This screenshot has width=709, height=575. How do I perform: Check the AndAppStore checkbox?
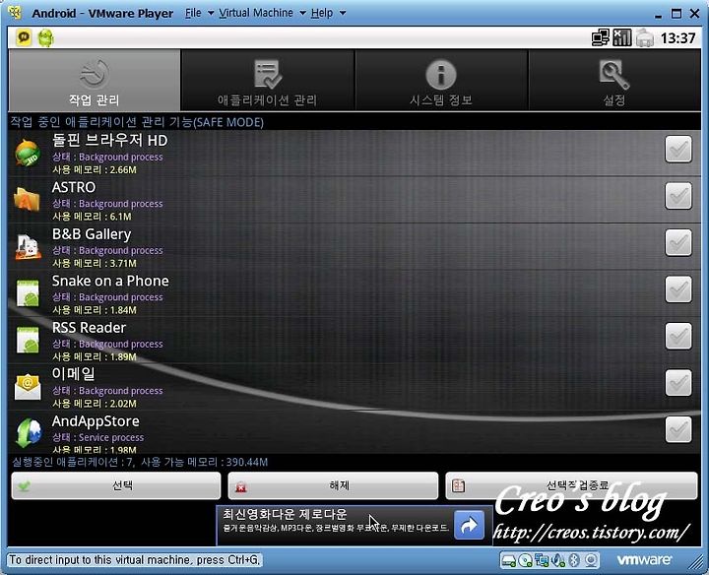[678, 429]
